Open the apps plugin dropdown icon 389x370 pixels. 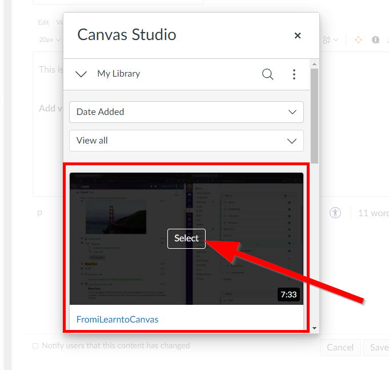pyautogui.click(x=331, y=39)
